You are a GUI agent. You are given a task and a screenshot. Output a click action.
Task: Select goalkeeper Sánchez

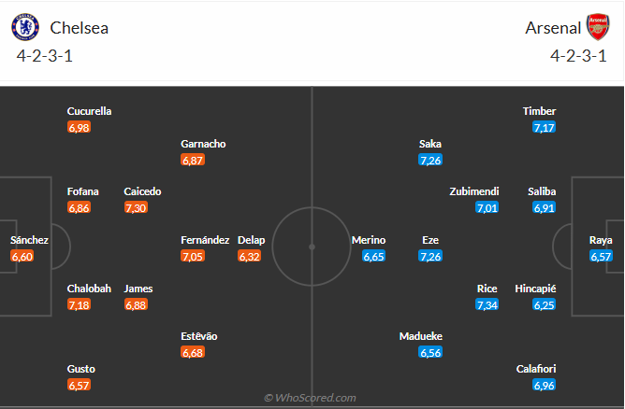[x=29, y=240]
